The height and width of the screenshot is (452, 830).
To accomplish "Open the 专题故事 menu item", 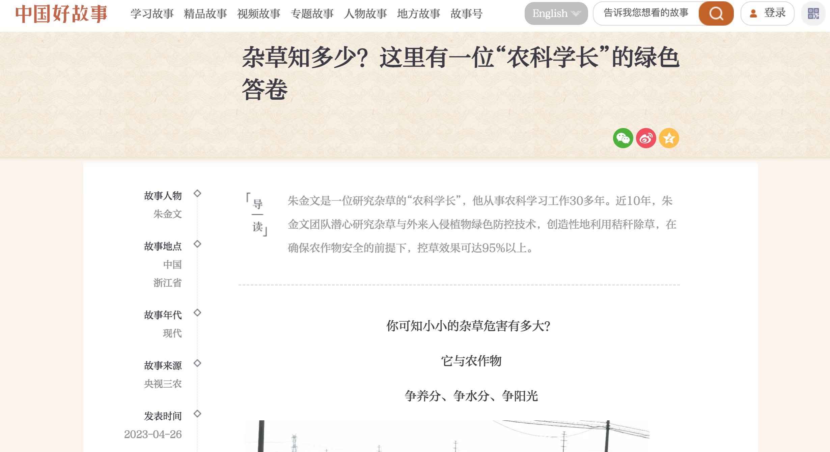I will click(312, 14).
